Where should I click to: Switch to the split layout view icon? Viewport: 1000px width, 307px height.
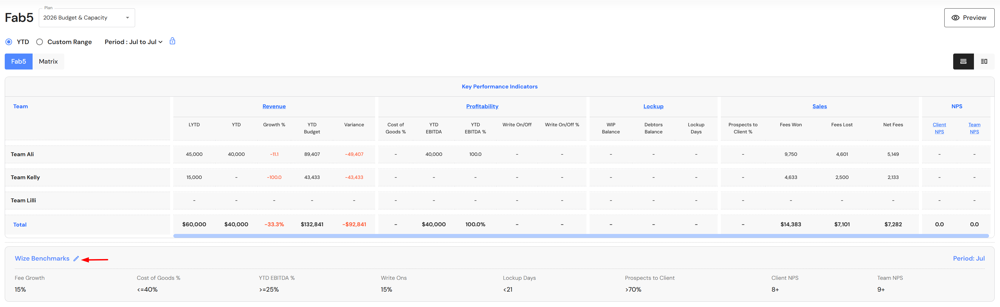[x=984, y=61]
